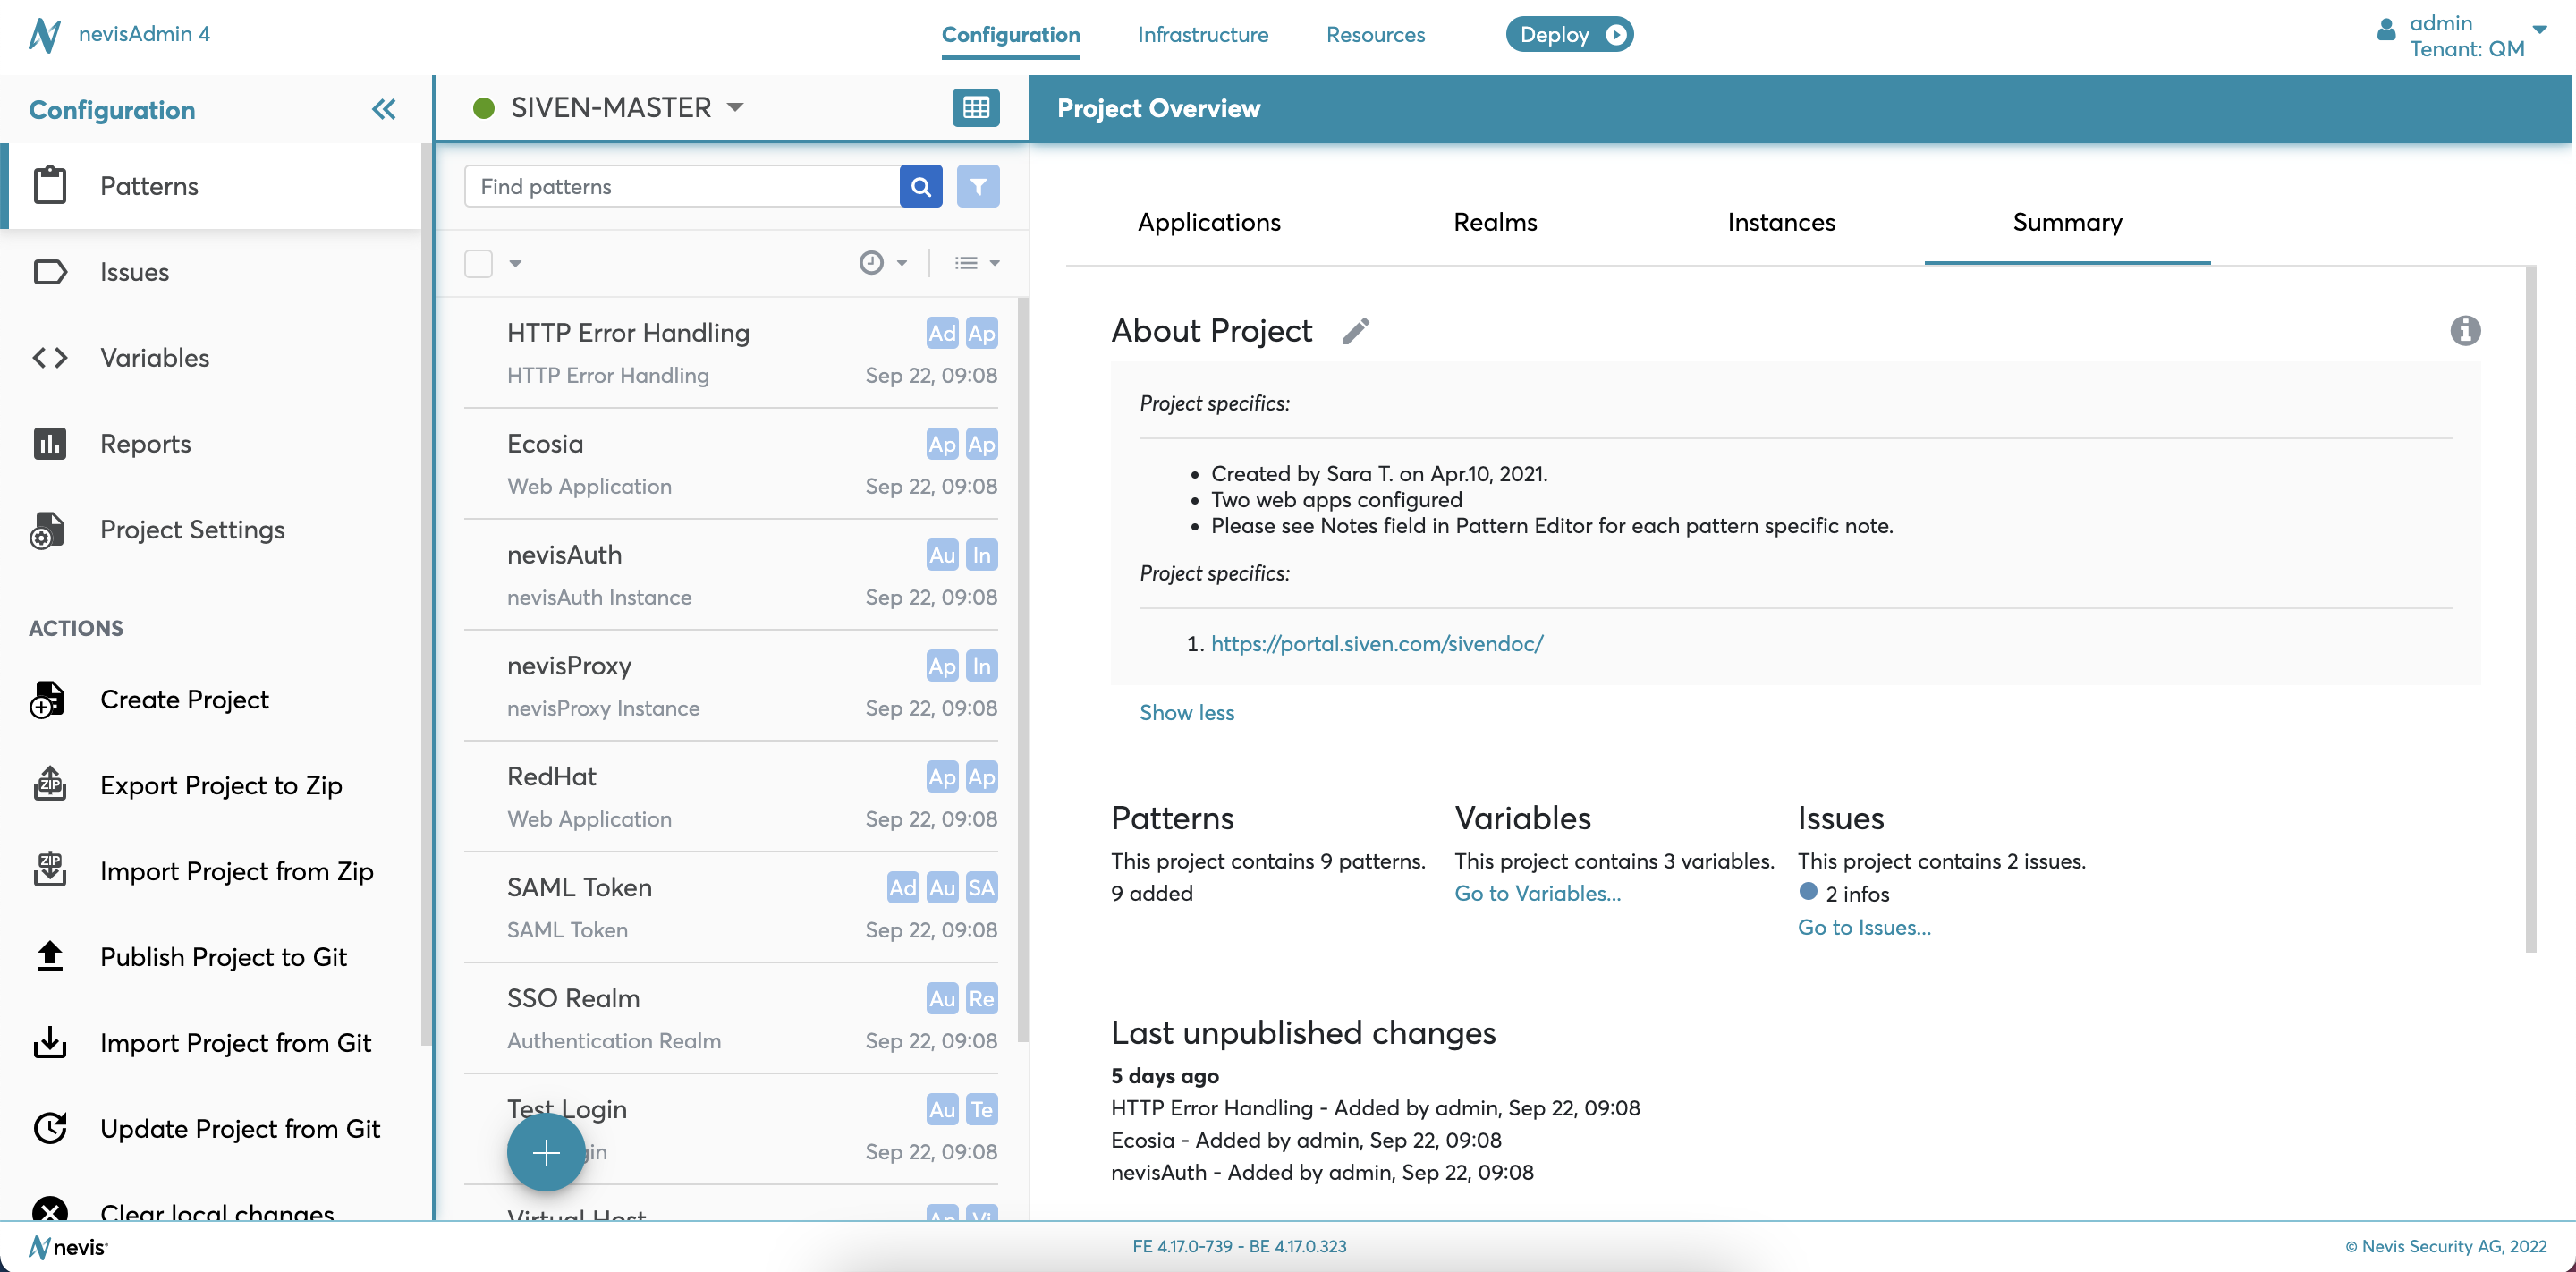Expand the SIVEN-MASTER project dropdown
Image resolution: width=2576 pixels, height=1272 pixels.
coord(736,107)
